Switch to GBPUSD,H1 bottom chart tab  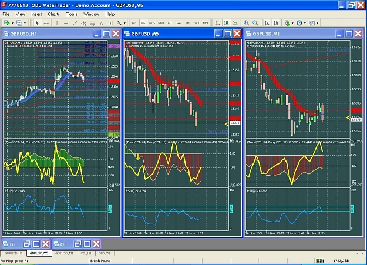14,253
